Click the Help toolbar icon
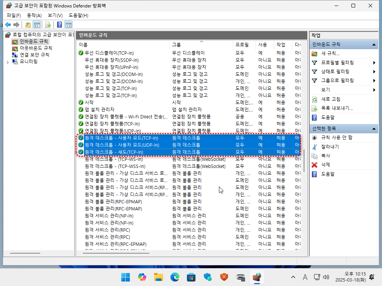Viewport: 382px width, 286px height. point(59,25)
